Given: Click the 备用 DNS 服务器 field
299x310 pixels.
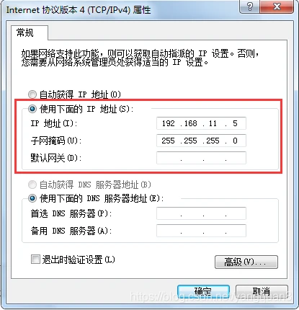Looking at the screenshot, I should tap(201, 231).
